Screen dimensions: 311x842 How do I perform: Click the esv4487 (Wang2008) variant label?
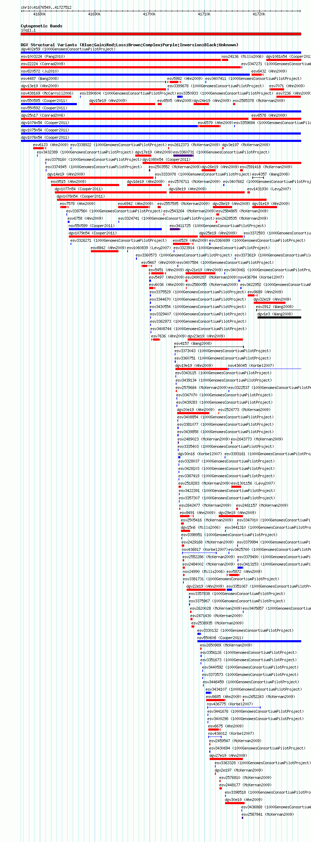(x=40, y=78)
